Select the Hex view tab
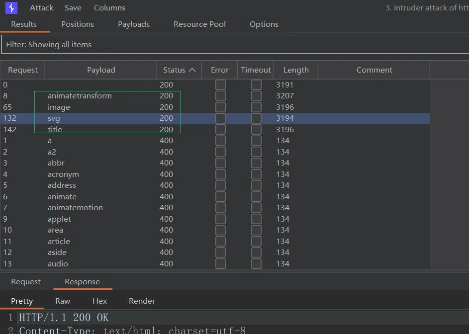The image size is (469, 334). click(x=99, y=301)
